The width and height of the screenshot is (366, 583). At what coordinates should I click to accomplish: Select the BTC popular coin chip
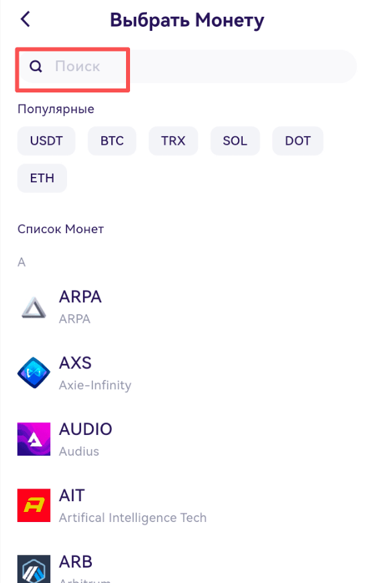point(112,141)
